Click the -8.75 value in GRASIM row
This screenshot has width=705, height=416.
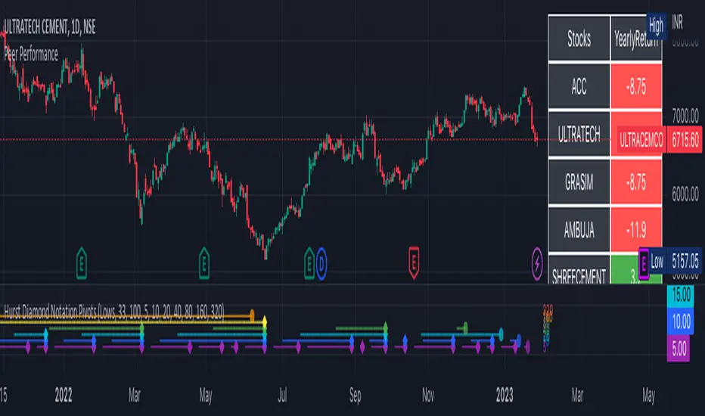(635, 182)
